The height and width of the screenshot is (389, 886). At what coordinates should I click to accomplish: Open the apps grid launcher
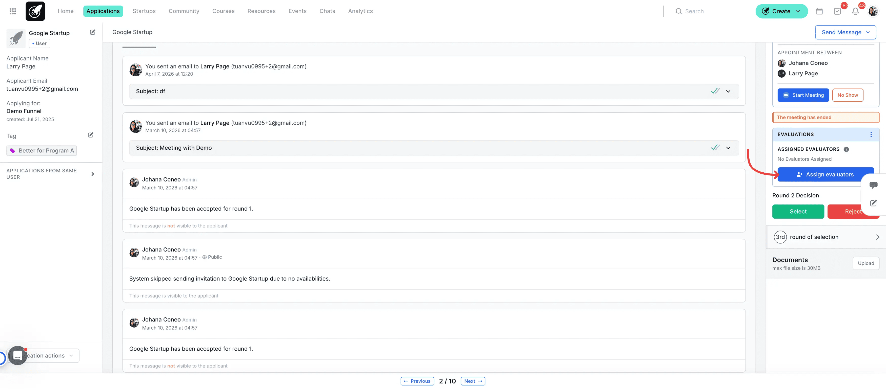pyautogui.click(x=13, y=11)
